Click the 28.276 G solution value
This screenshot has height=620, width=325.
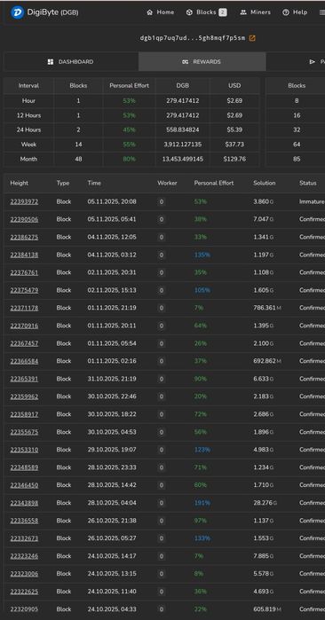pos(265,503)
